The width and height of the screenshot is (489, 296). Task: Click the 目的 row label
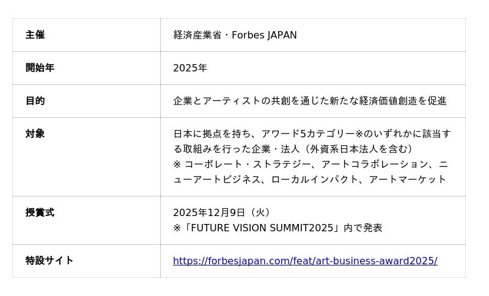coord(35,101)
